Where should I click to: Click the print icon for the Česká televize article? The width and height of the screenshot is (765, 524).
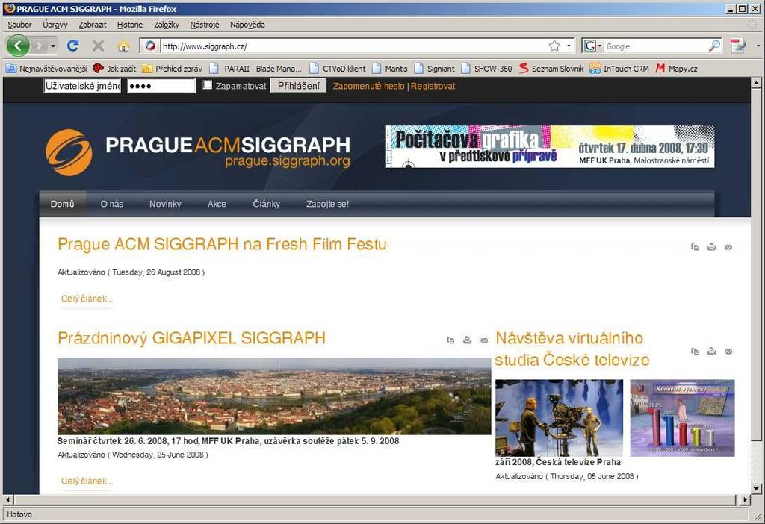pos(711,352)
